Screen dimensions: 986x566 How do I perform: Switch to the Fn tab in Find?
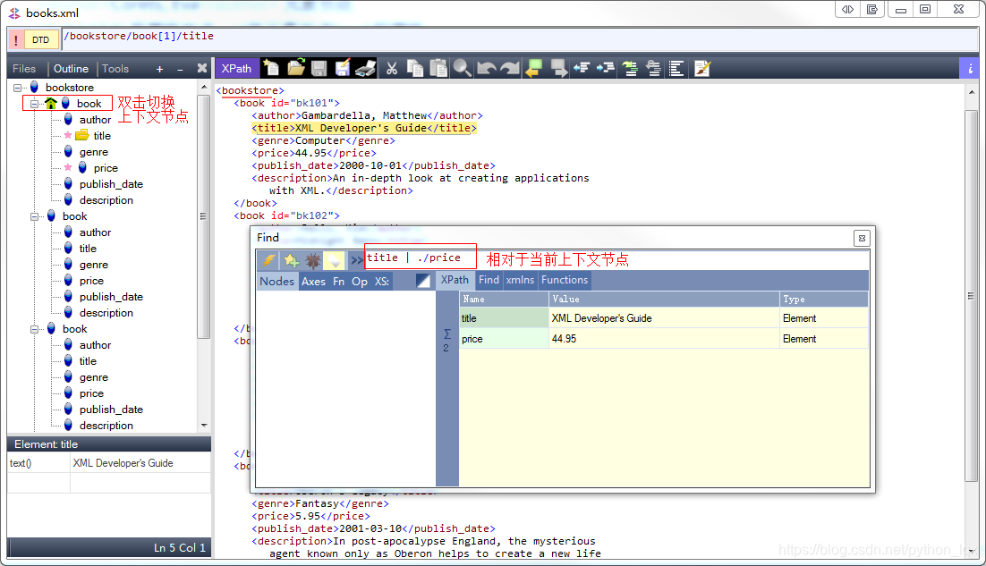coord(338,281)
